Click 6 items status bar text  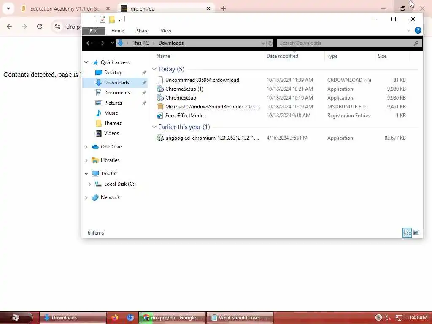(x=96, y=233)
